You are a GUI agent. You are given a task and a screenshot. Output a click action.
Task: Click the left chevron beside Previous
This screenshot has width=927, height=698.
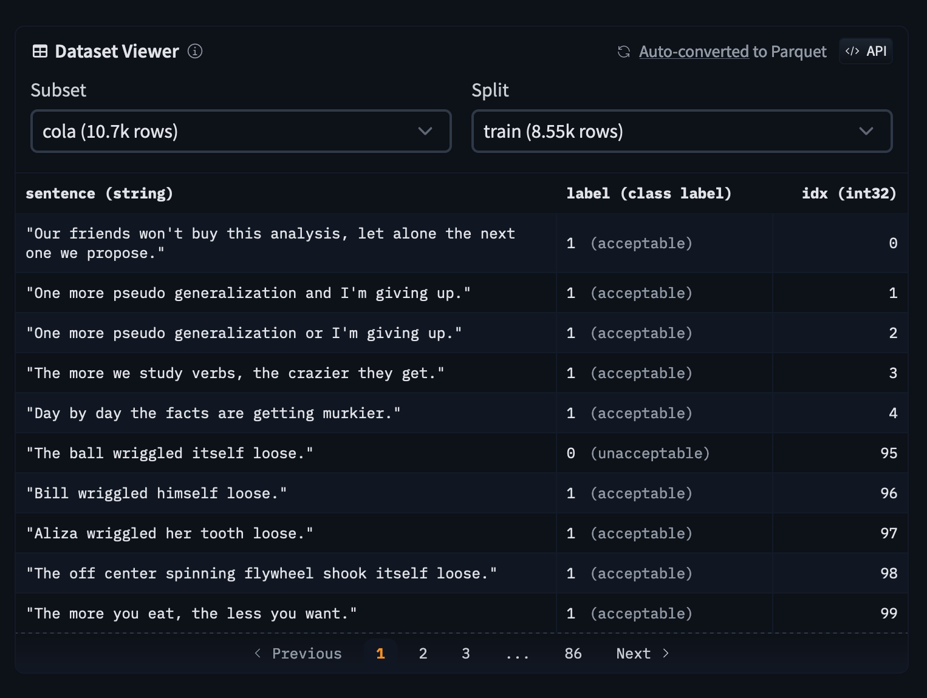pos(257,653)
